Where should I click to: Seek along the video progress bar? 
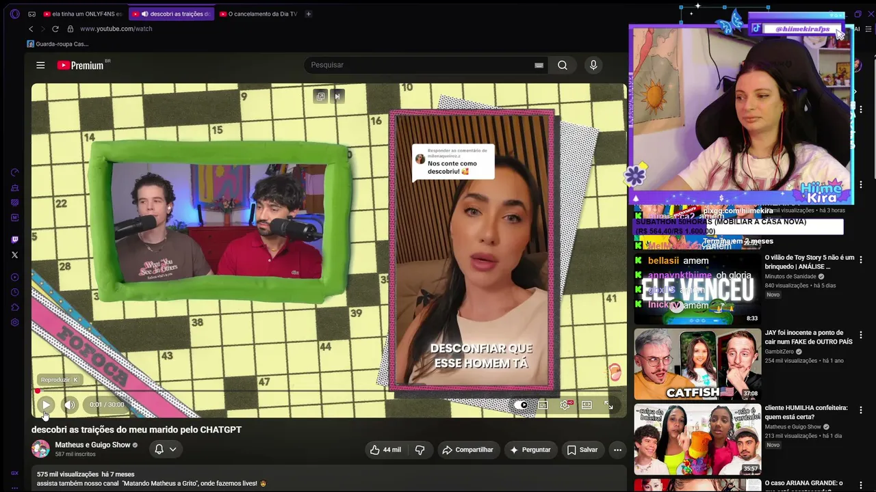tap(328, 391)
